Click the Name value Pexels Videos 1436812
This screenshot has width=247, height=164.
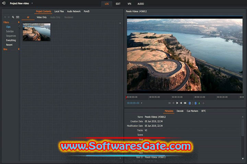coord(155,117)
